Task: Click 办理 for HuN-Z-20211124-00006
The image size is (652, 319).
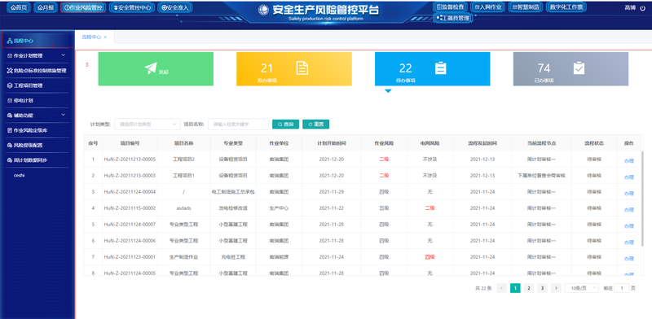Action: point(628,243)
